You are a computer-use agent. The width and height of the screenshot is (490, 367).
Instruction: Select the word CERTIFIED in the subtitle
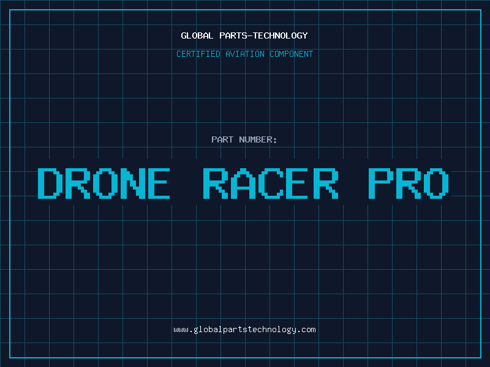(199, 54)
